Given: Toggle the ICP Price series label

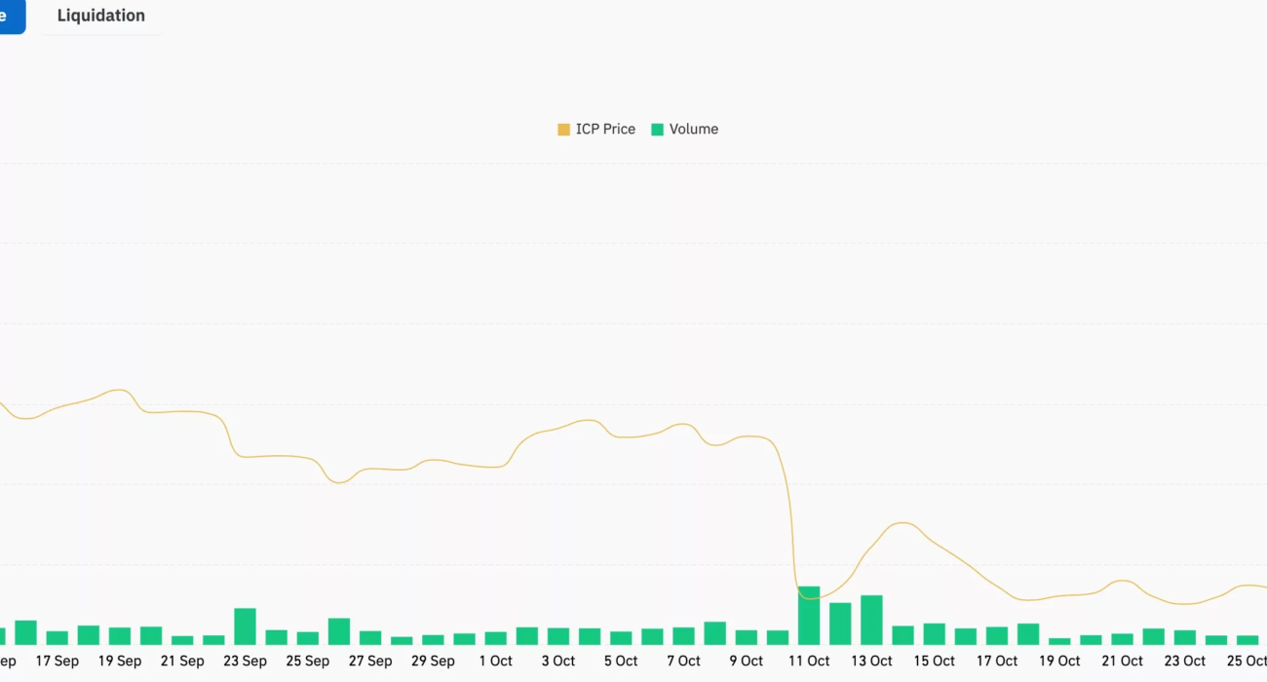Looking at the screenshot, I should (605, 130).
